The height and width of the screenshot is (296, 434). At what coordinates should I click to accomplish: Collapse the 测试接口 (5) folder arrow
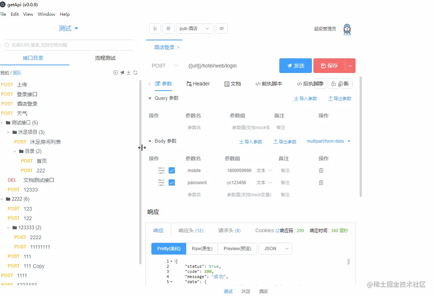2,123
